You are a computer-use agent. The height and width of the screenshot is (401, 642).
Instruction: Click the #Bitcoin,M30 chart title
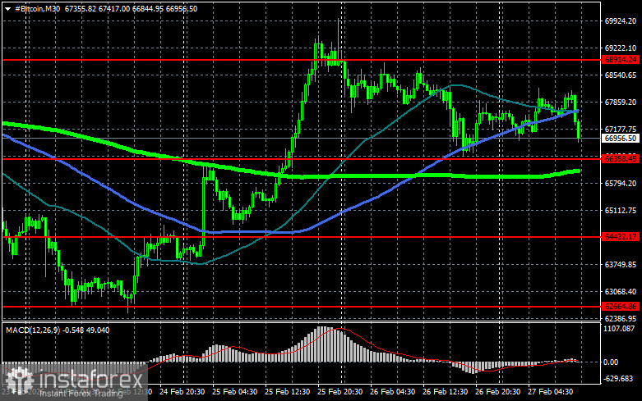pos(37,8)
